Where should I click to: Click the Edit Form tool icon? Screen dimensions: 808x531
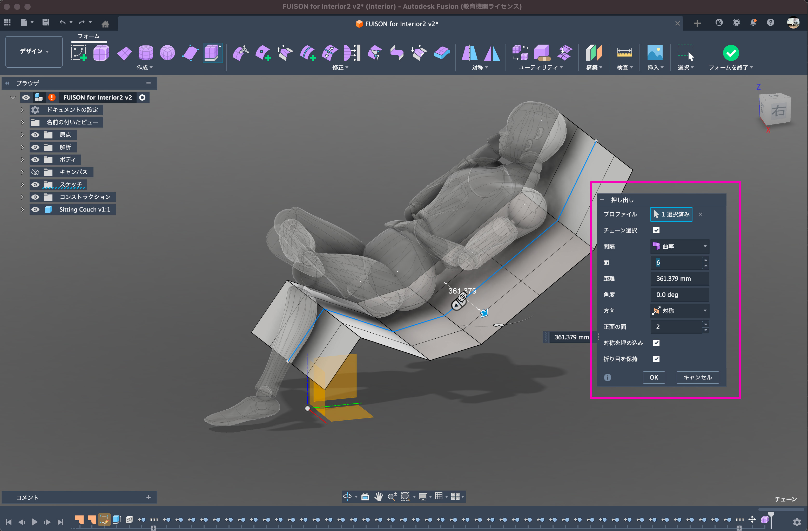tap(240, 53)
